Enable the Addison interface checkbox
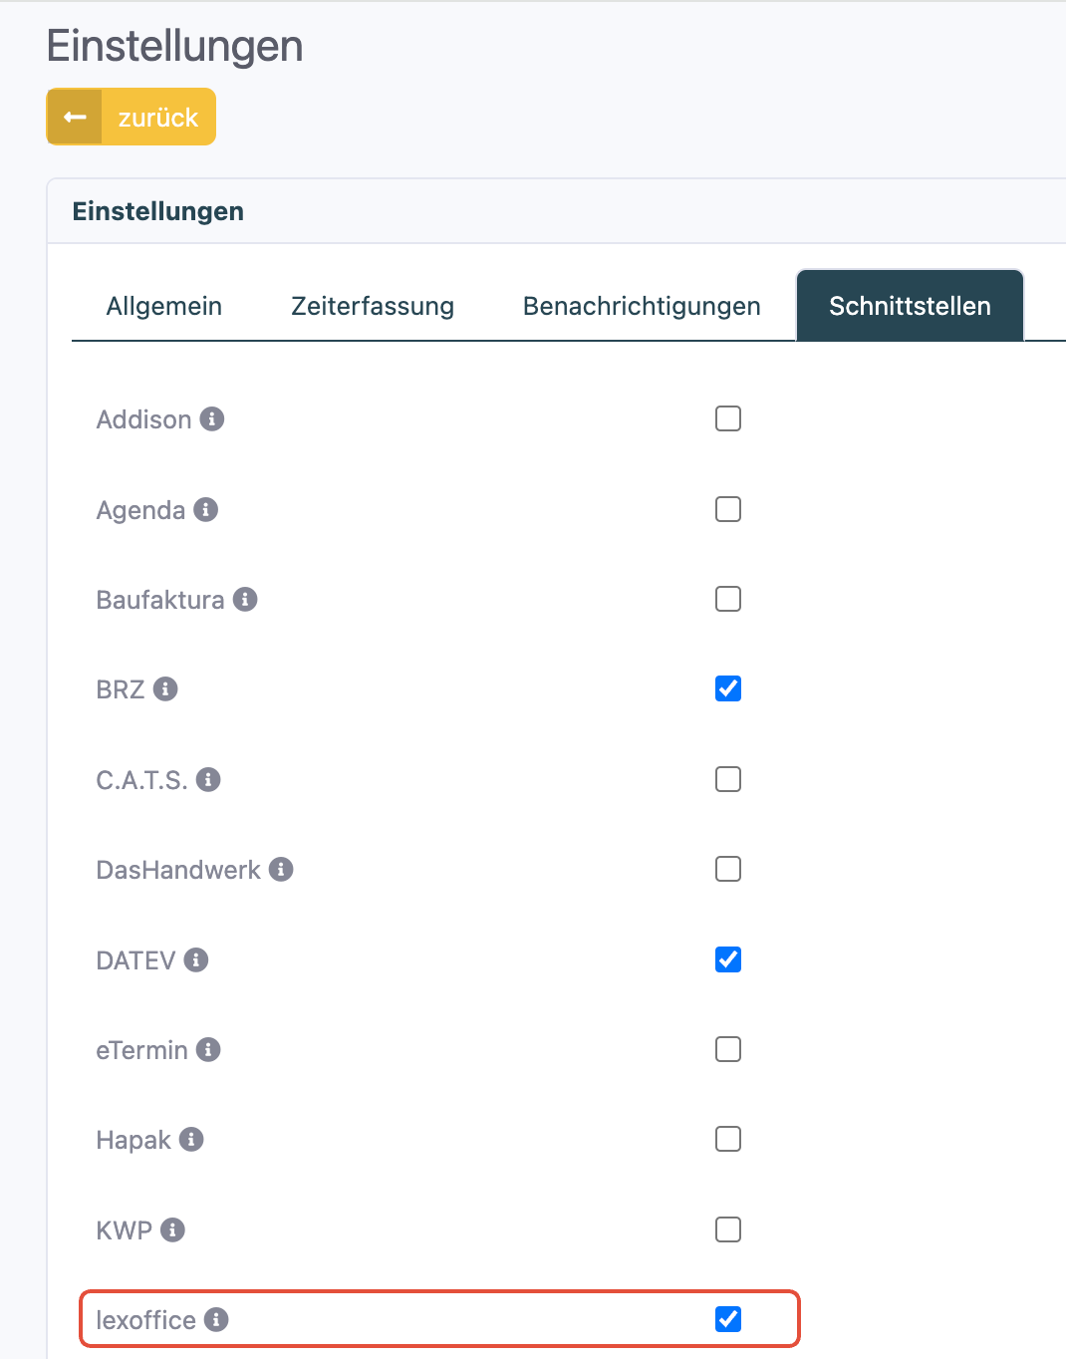Image resolution: width=1066 pixels, height=1359 pixels. point(728,418)
